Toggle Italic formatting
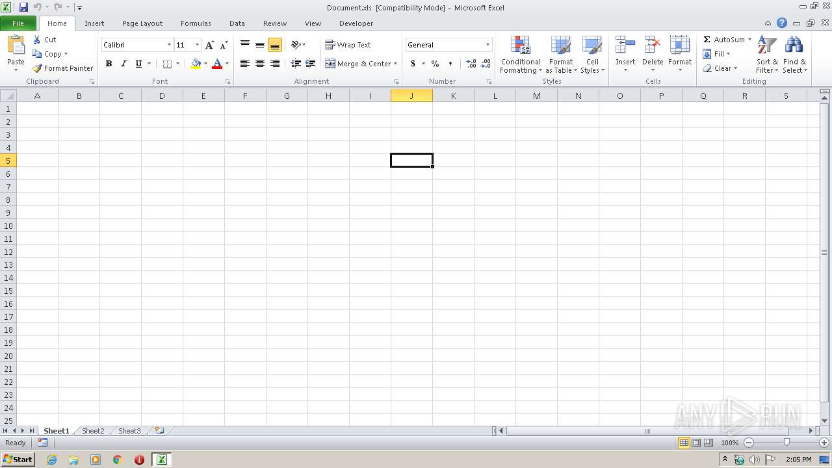The image size is (832, 468). pyautogui.click(x=123, y=64)
